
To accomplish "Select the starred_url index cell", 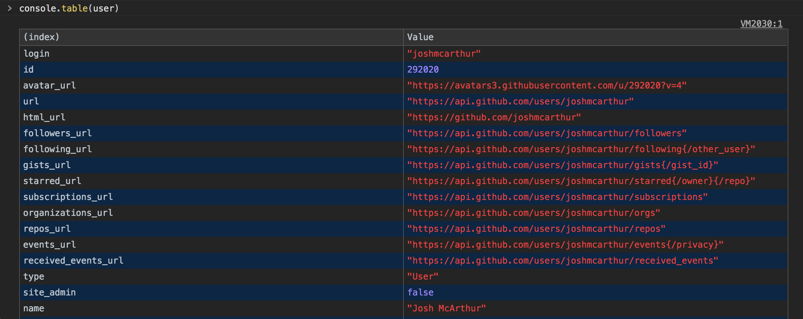I will [211, 181].
